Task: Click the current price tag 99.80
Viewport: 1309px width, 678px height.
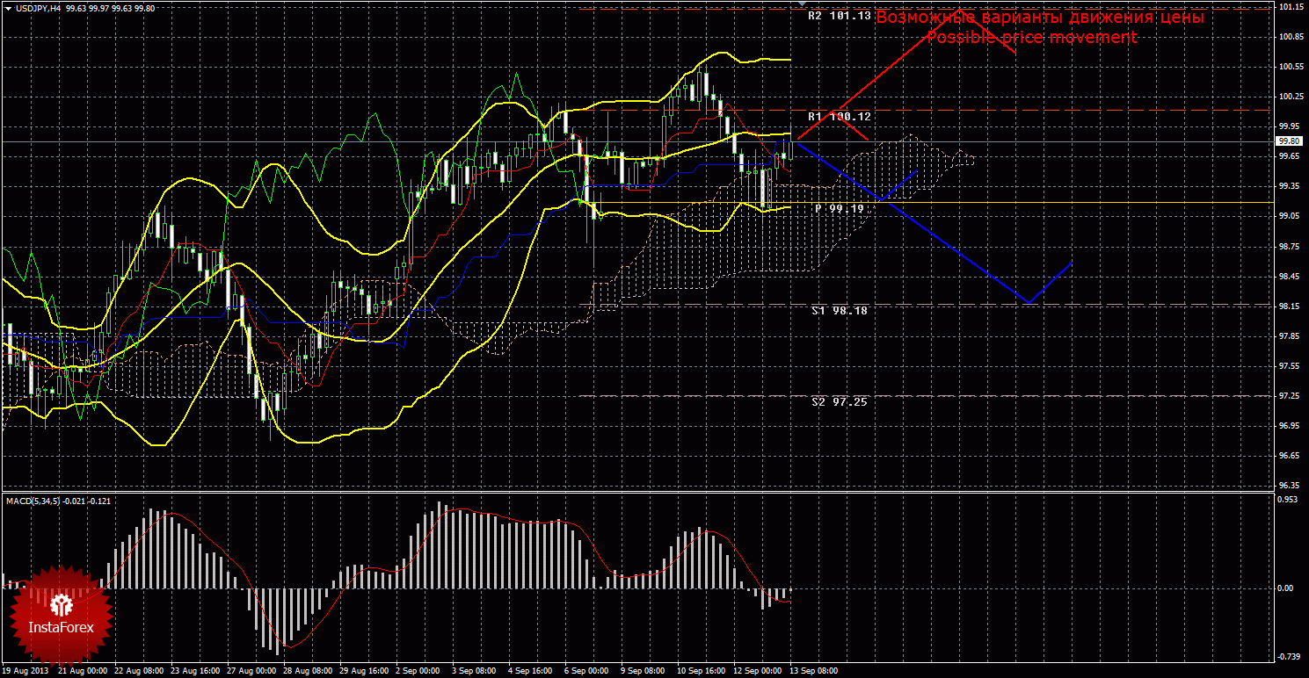Action: click(1290, 141)
